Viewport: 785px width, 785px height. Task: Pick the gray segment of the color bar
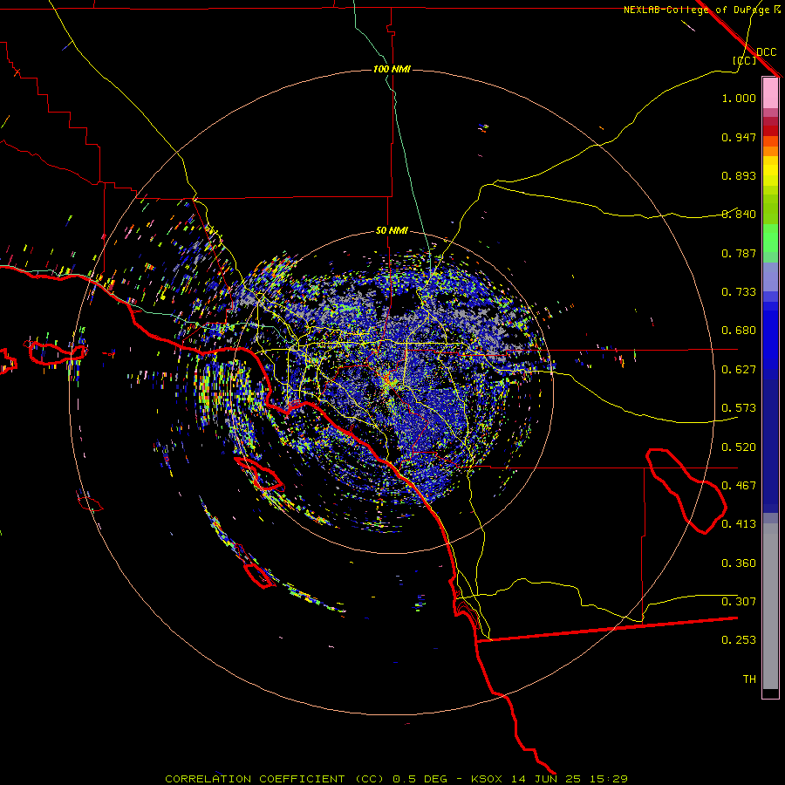click(x=770, y=606)
